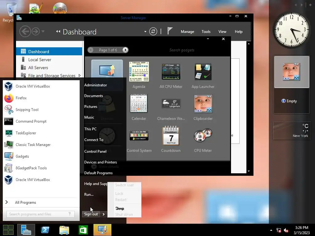This screenshot has width=315, height=236.
Task: Open Gadgets from Start menu
Action: pyautogui.click(x=41, y=156)
